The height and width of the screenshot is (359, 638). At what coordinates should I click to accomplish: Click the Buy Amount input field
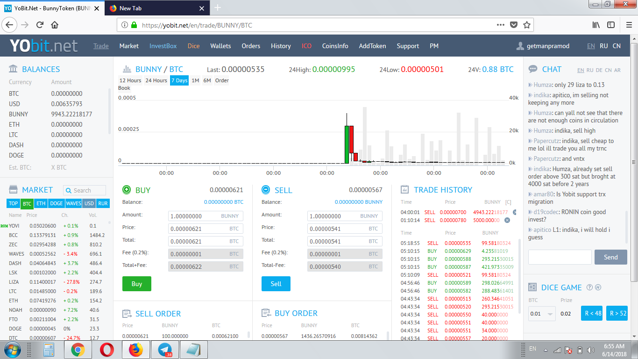[x=206, y=216]
